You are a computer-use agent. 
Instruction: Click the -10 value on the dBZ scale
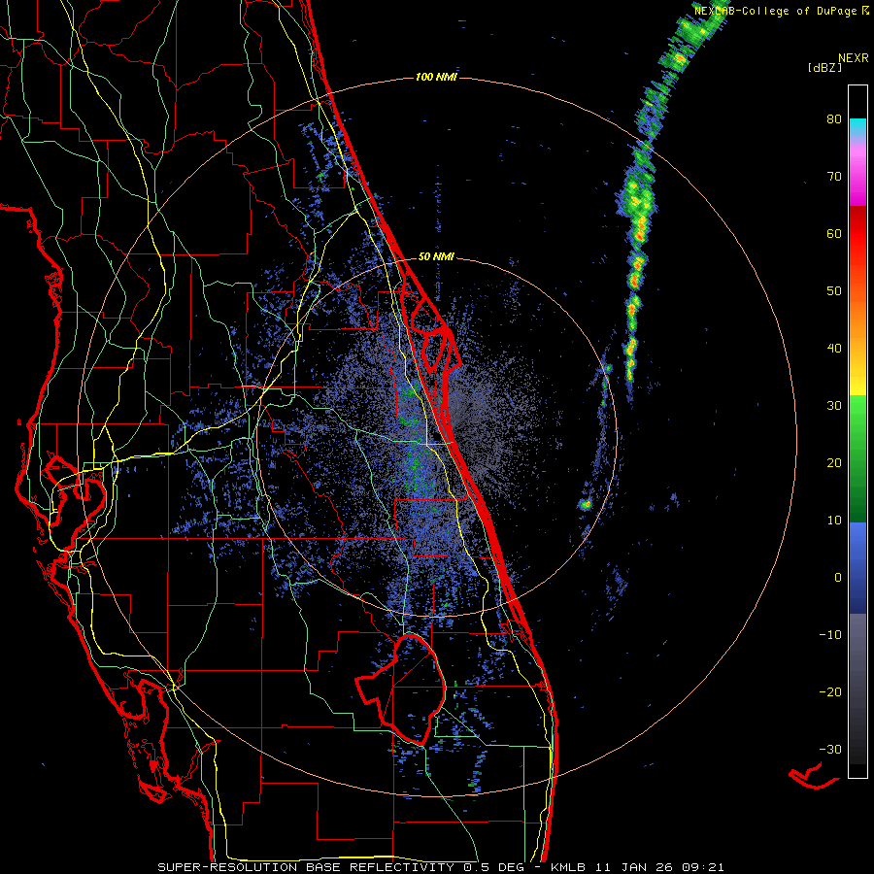pos(830,635)
